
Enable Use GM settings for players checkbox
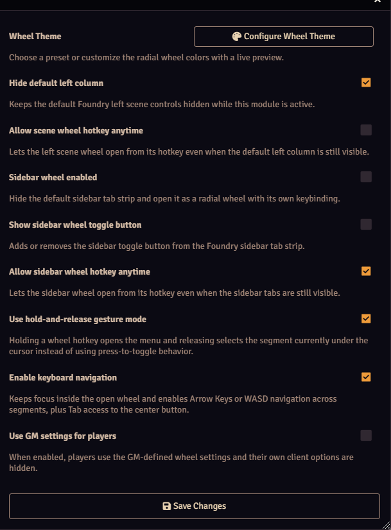[x=366, y=436]
